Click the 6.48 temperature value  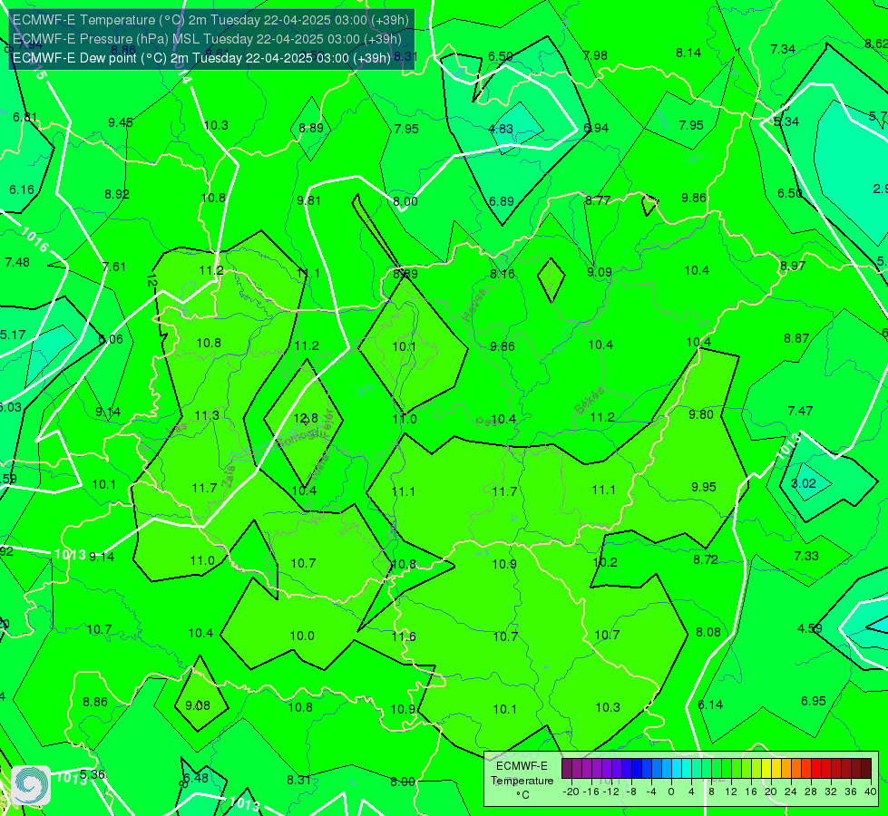coord(196,778)
